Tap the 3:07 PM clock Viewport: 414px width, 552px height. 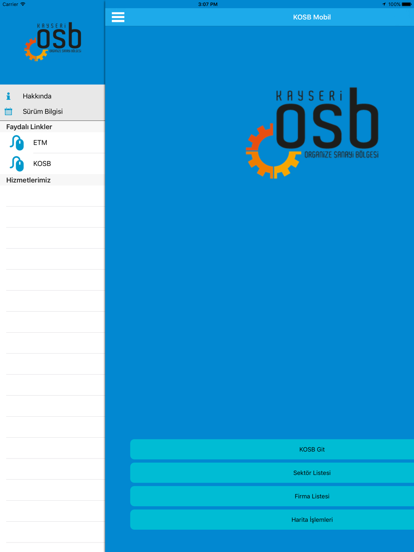click(208, 4)
